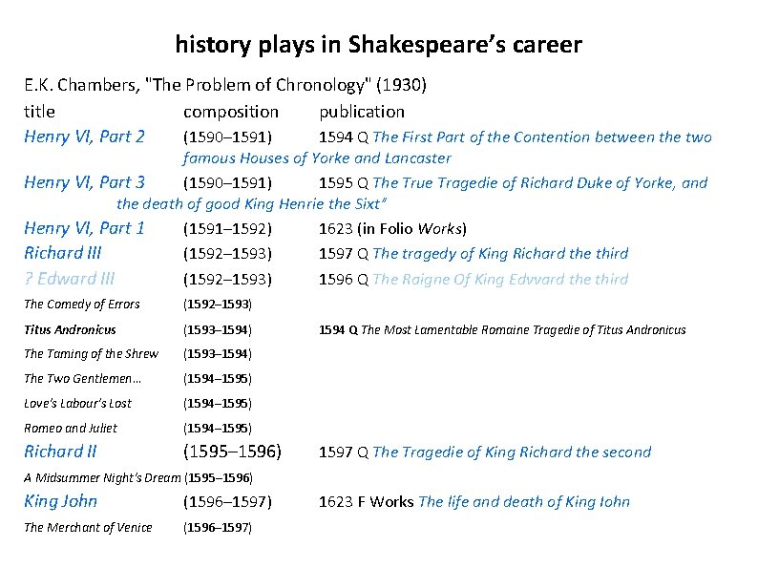758x568 pixels.
Task: Click the '(1596–1597)' date beside King John
Action: [x=228, y=502]
